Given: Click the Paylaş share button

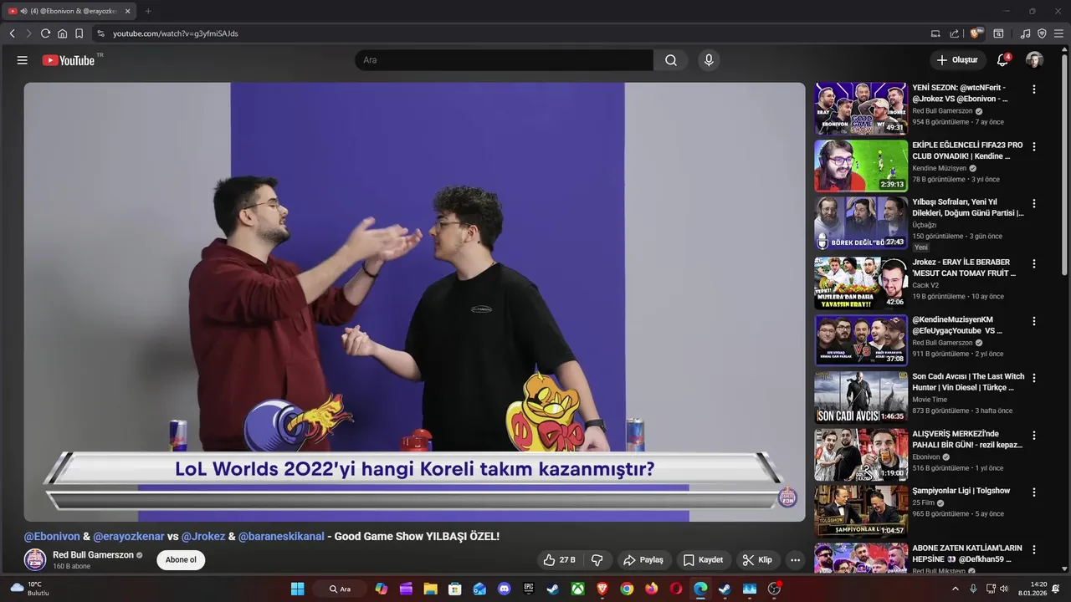Looking at the screenshot, I should (643, 559).
